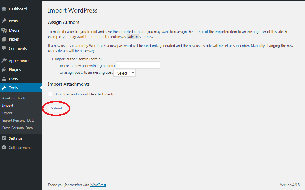Open the Appearance menu
The height and width of the screenshot is (190, 305).
coord(19,61)
